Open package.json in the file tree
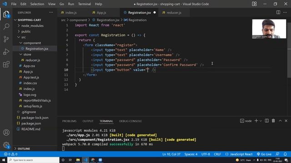291x163 pixels. [x=31, y=123]
